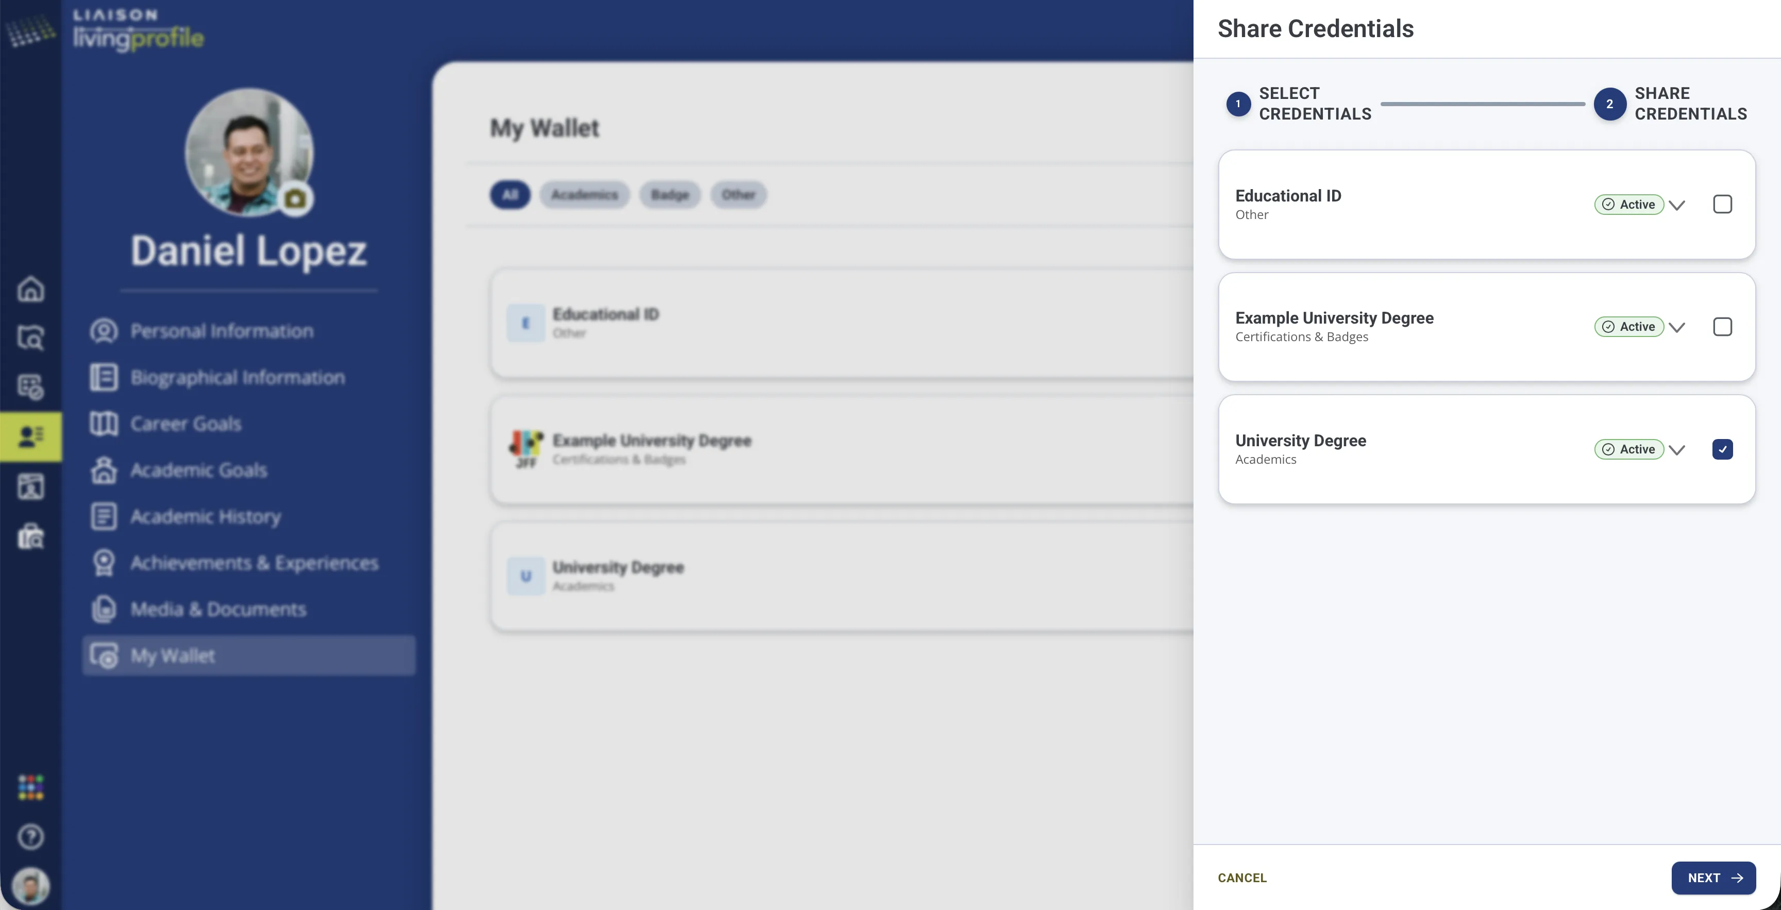Image resolution: width=1781 pixels, height=910 pixels.
Task: Click the NEXT button
Action: coord(1713,878)
